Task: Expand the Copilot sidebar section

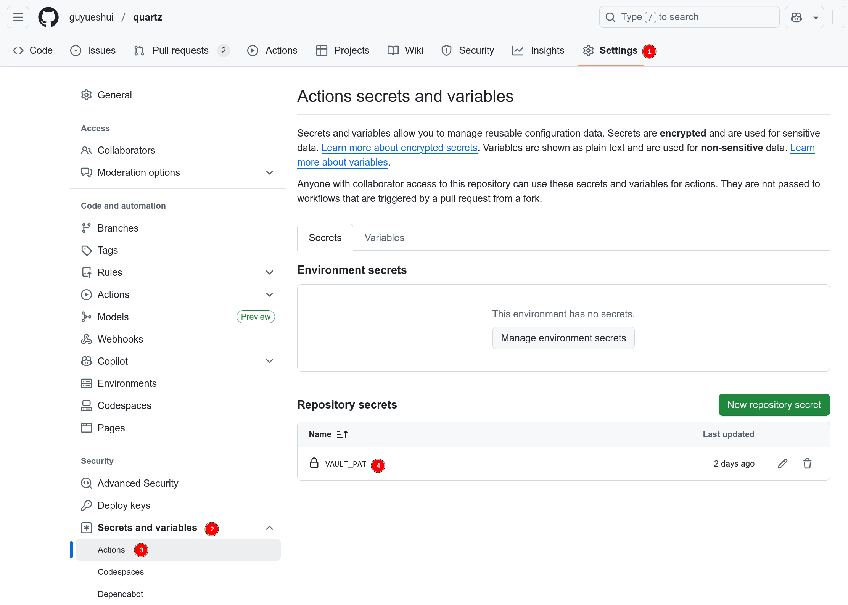Action: click(x=269, y=361)
